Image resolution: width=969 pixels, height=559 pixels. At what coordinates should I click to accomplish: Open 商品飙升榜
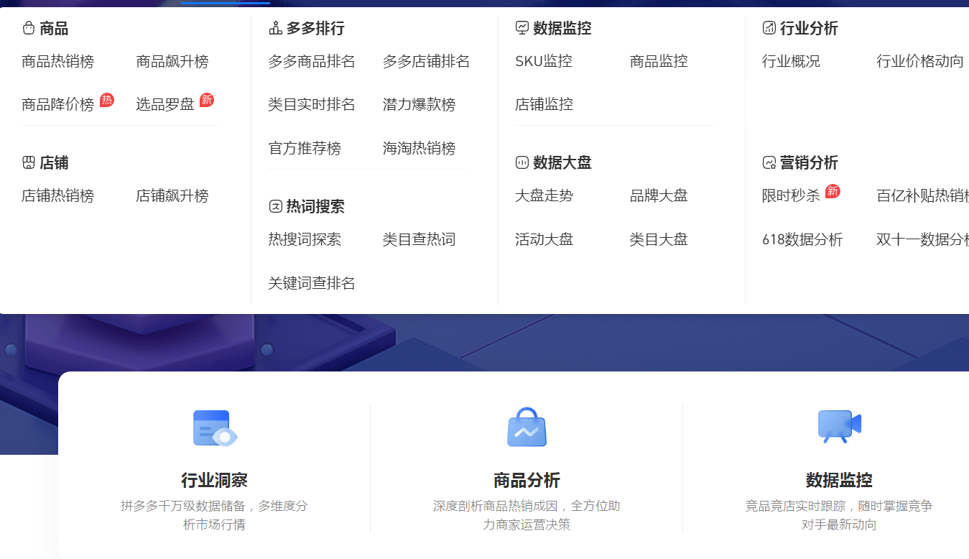pyautogui.click(x=172, y=62)
